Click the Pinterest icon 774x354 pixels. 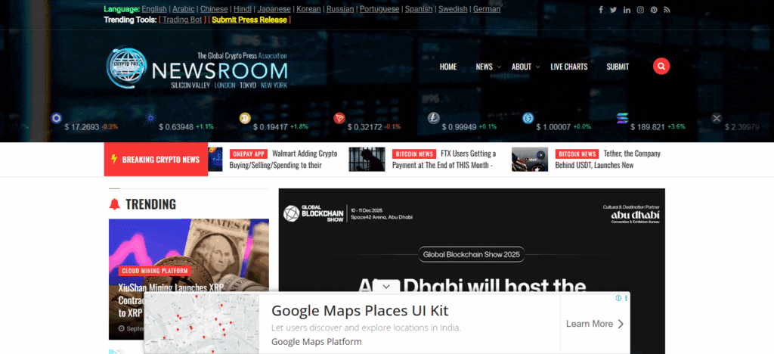coord(654,10)
